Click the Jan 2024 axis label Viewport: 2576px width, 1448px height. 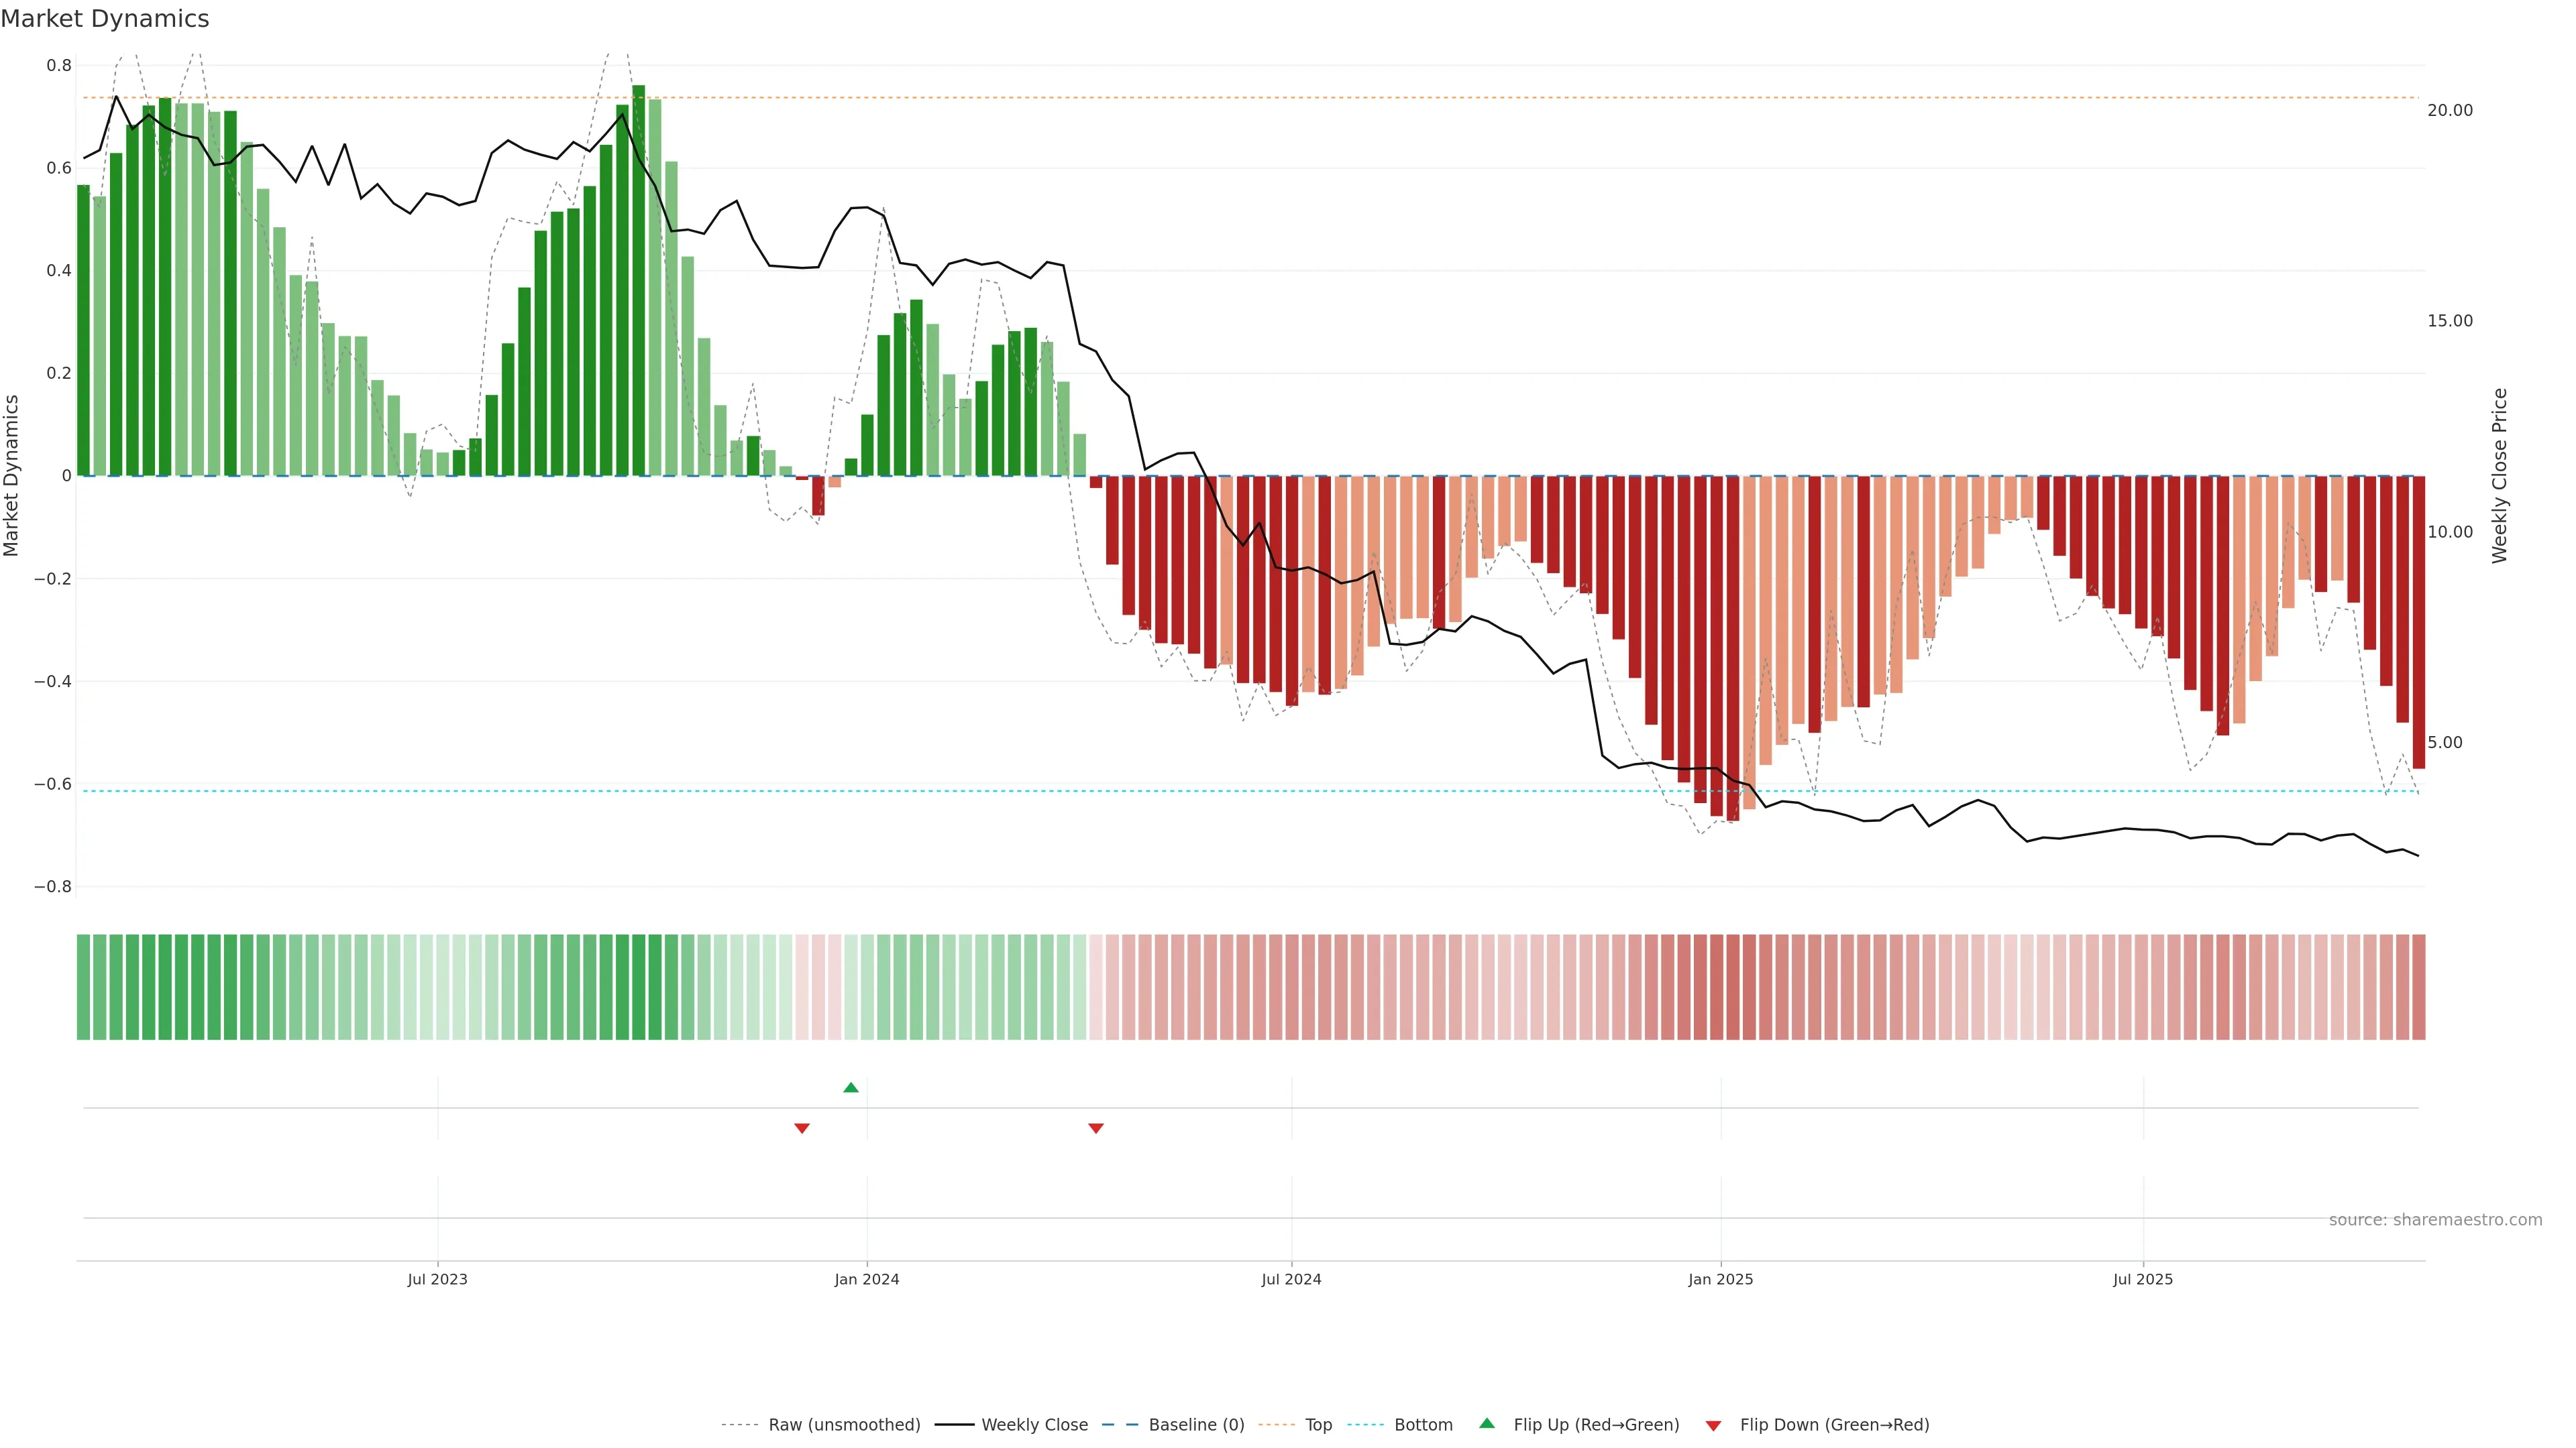point(867,1279)
